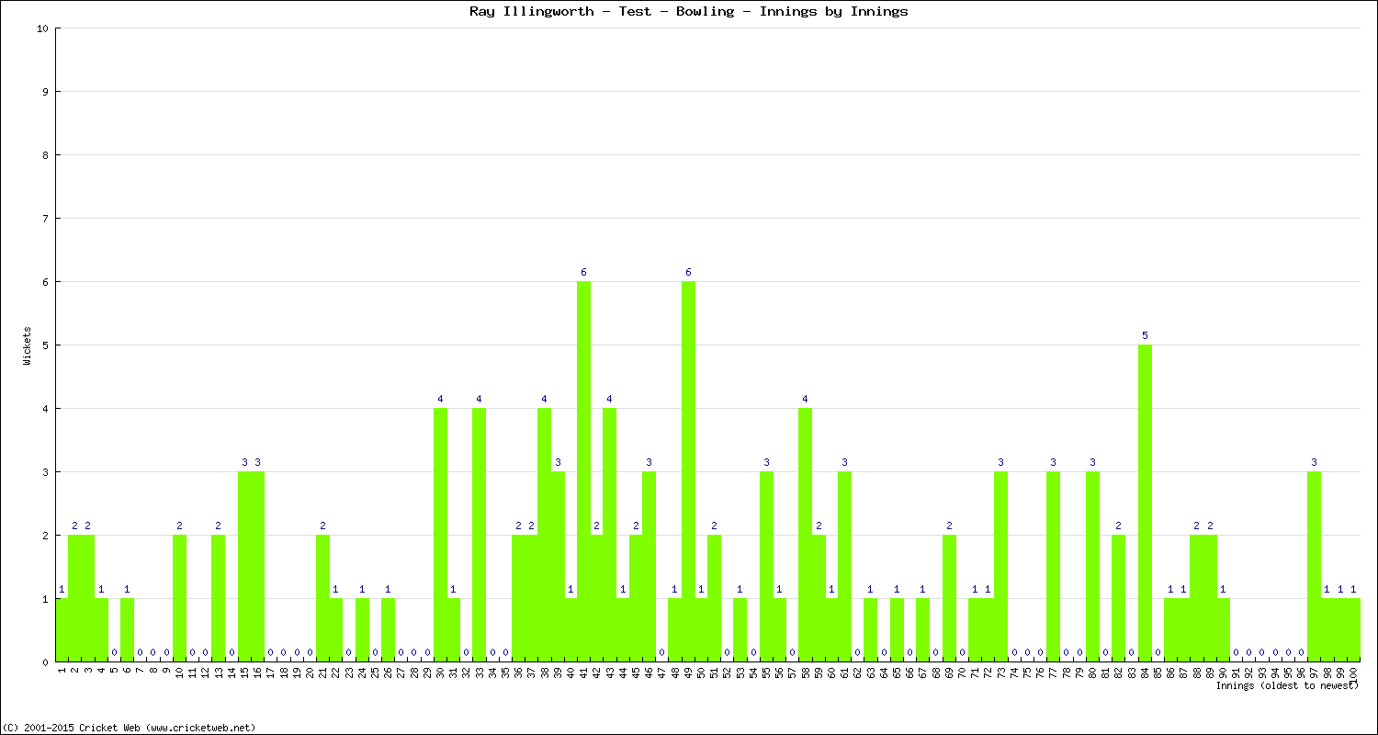
Task: Click the 5-wicket bar for innings 84
Action: [1145, 503]
